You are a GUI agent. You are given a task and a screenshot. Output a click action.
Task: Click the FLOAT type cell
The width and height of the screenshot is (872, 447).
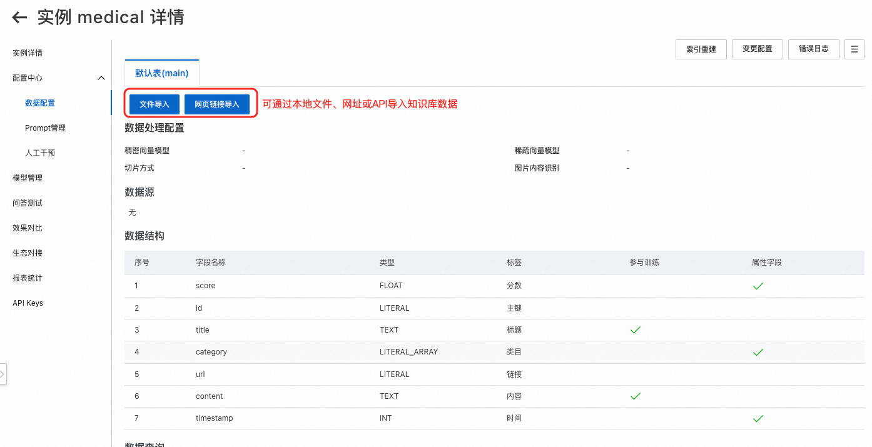tap(391, 286)
